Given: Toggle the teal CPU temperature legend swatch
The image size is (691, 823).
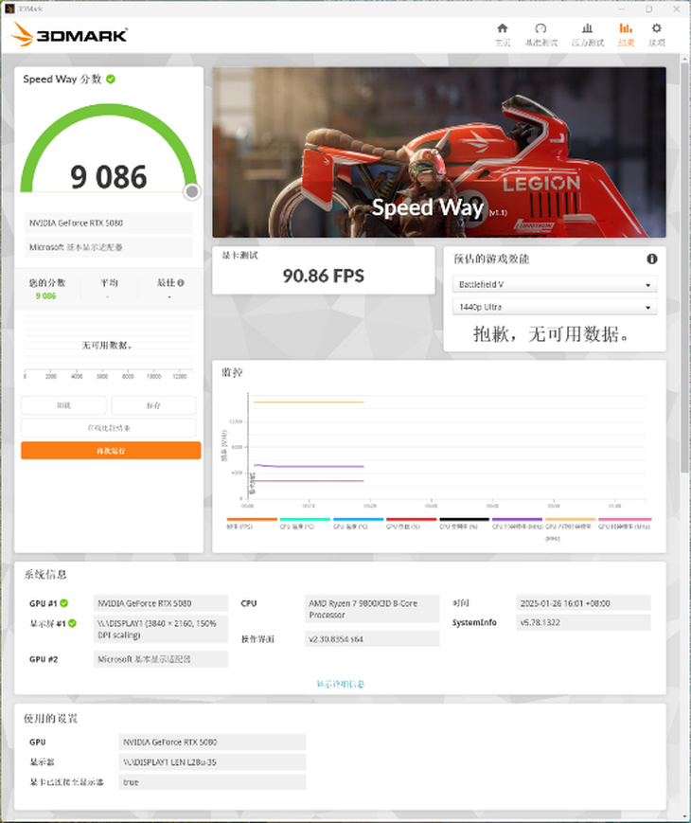Looking at the screenshot, I should point(305,520).
